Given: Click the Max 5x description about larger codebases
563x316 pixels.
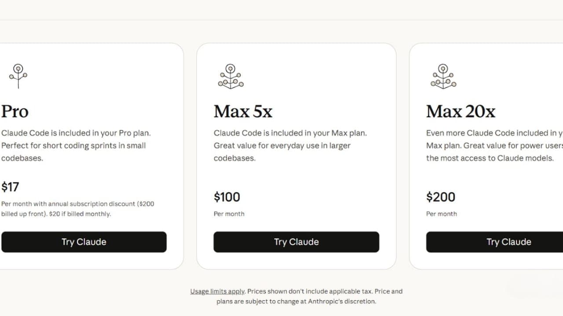Looking at the screenshot, I should point(290,145).
